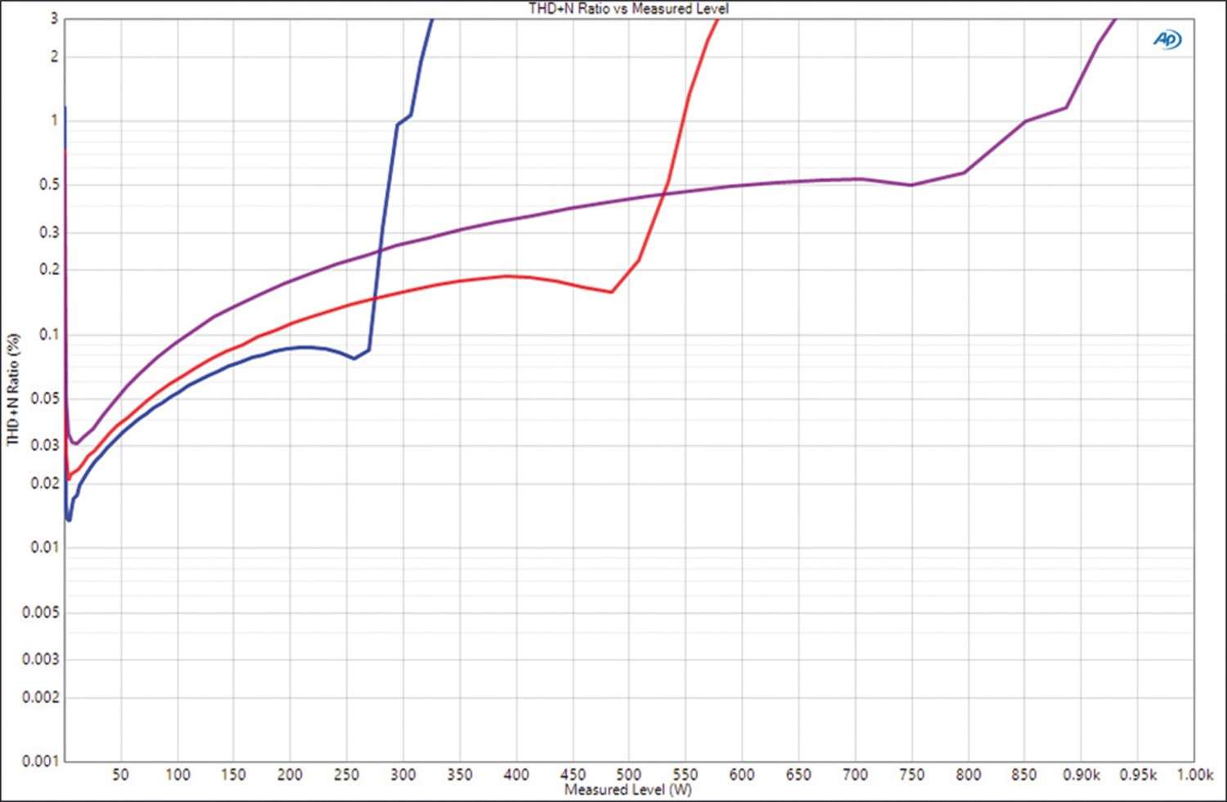Click the 'THD+N Ratio vs Measured Level' title
The width and height of the screenshot is (1227, 802).
[628, 8]
